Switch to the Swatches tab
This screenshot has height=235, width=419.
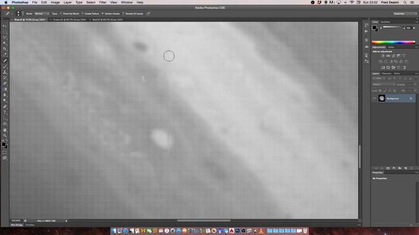point(386,22)
